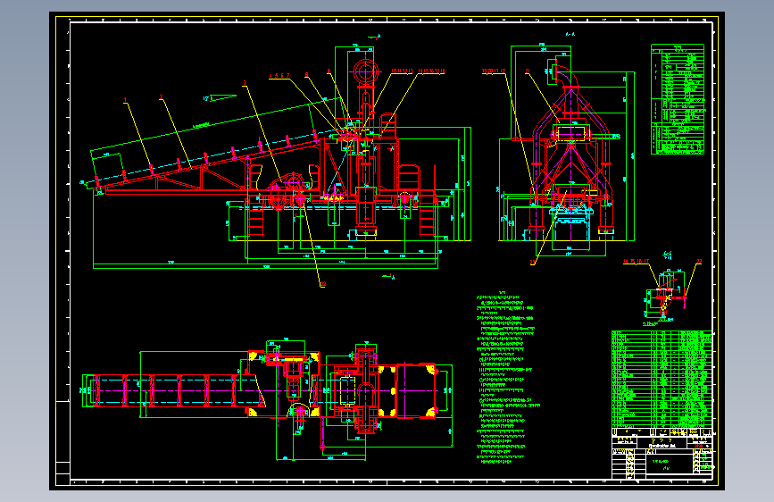The image size is (774, 502).
Task: Click the title block at bottom right
Action: 662,454
